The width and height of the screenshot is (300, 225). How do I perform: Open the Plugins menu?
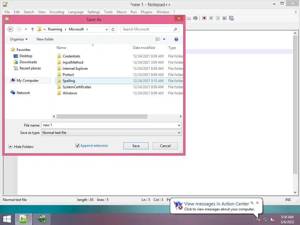tap(146, 12)
